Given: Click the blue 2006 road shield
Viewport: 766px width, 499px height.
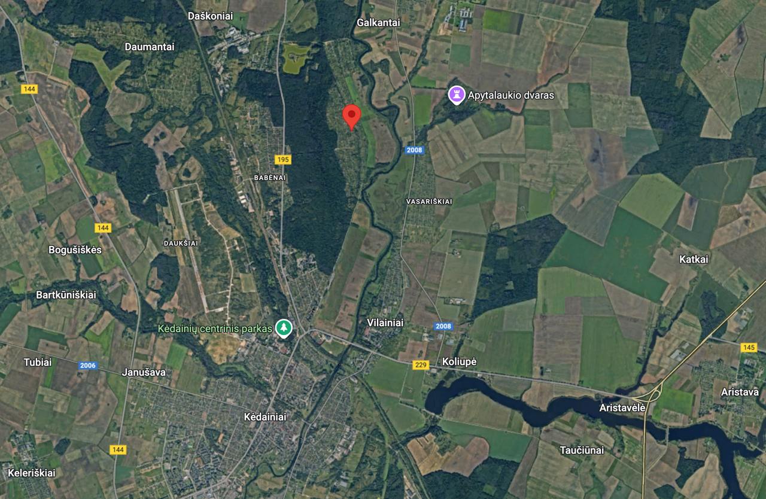Looking at the screenshot, I should tap(87, 365).
